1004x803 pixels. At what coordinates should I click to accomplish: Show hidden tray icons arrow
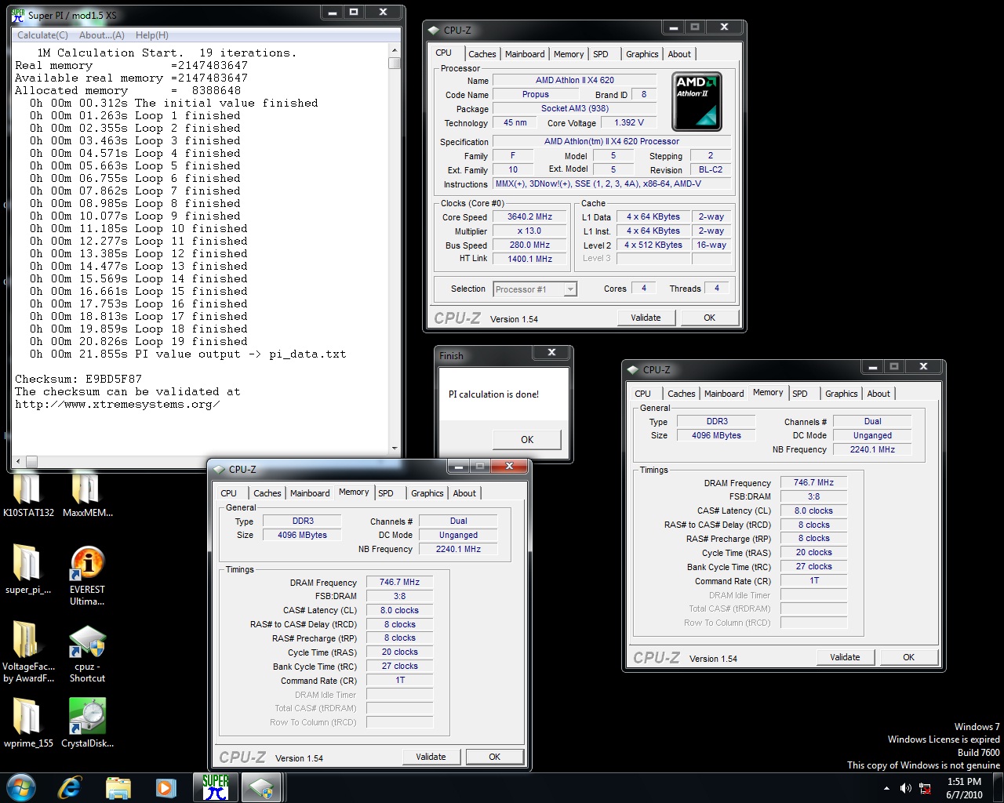click(x=886, y=788)
